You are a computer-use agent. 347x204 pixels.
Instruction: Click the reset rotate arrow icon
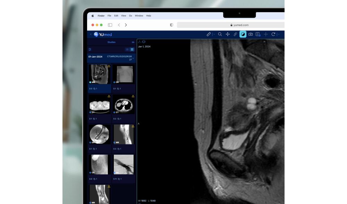(x=273, y=34)
